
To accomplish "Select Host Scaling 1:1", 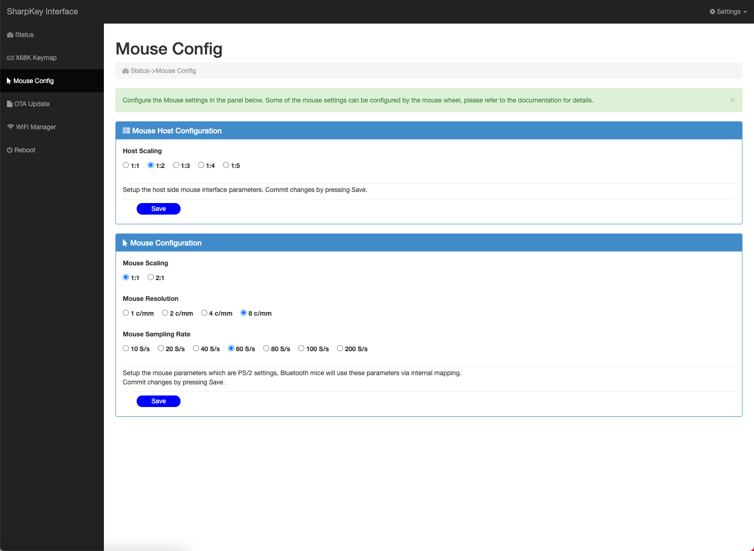I will pyautogui.click(x=126, y=165).
